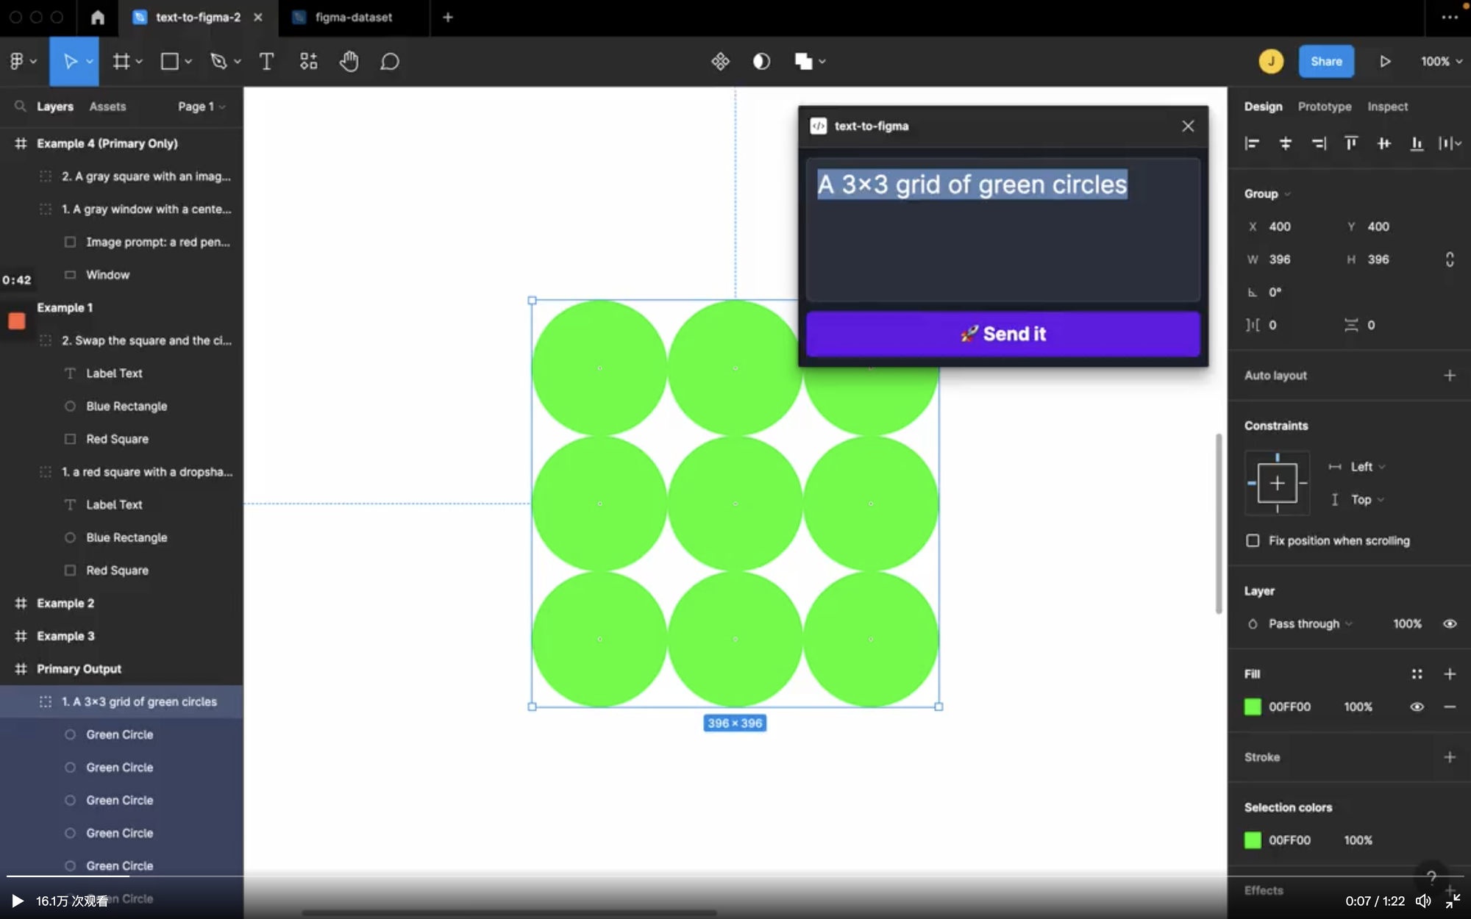Hide the 00FF00 fill with eye icon
The width and height of the screenshot is (1471, 919).
click(1417, 707)
